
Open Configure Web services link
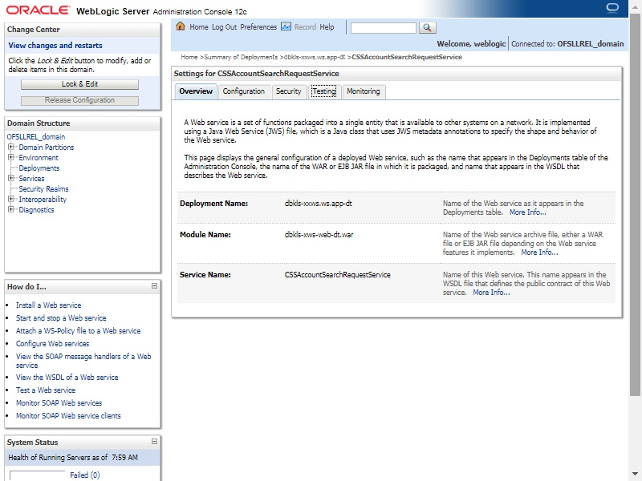(52, 344)
